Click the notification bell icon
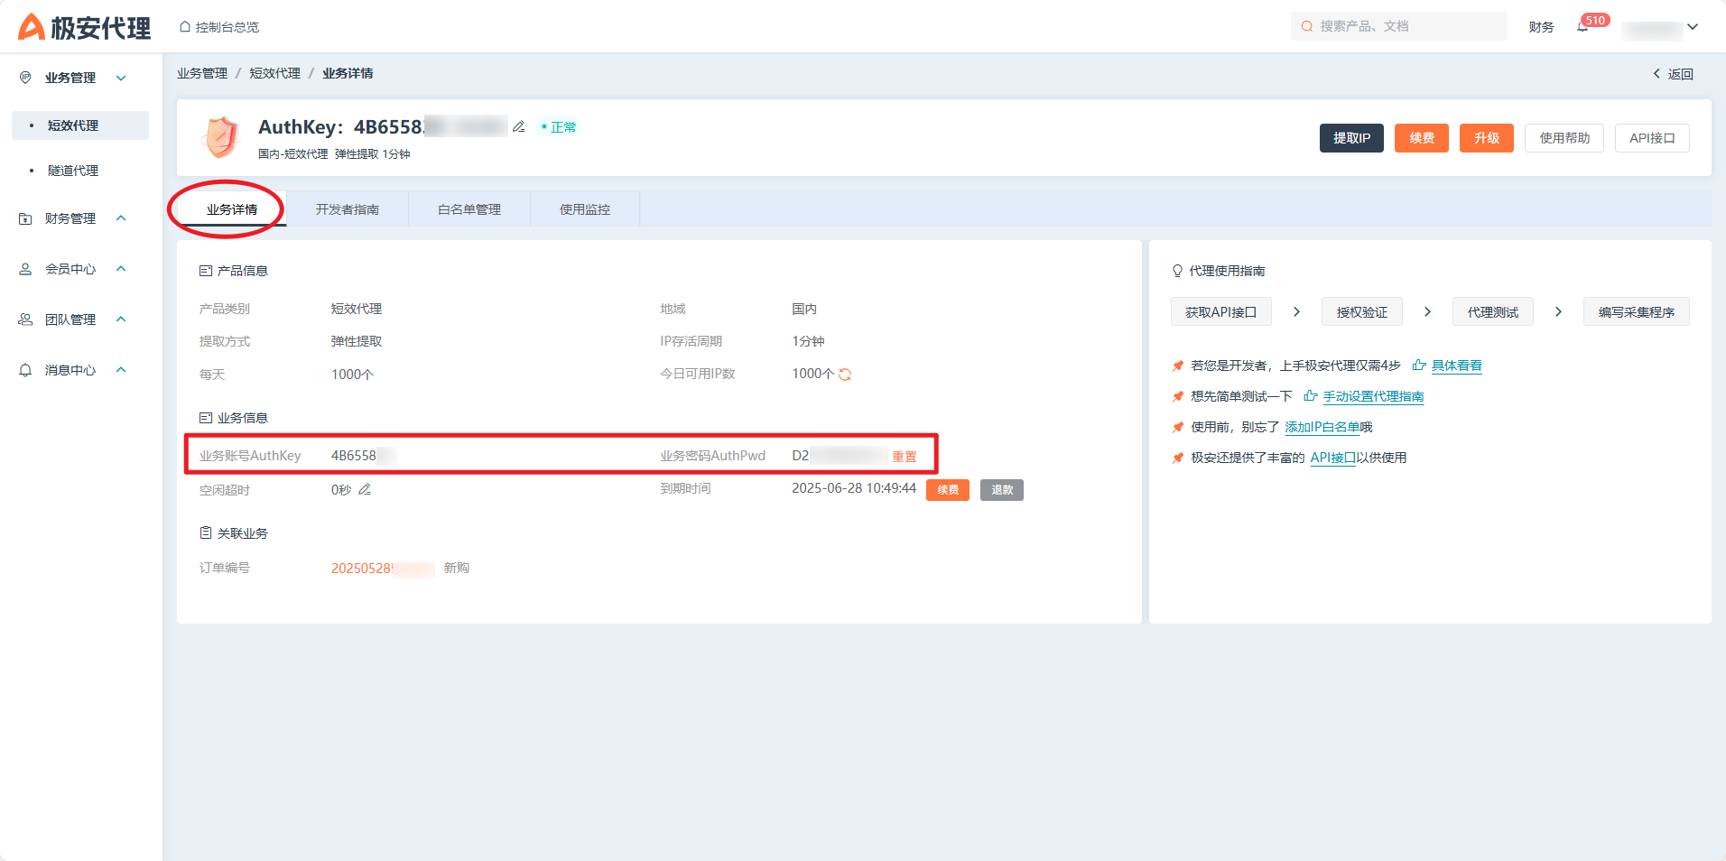Image resolution: width=1726 pixels, height=861 pixels. pyautogui.click(x=1582, y=27)
